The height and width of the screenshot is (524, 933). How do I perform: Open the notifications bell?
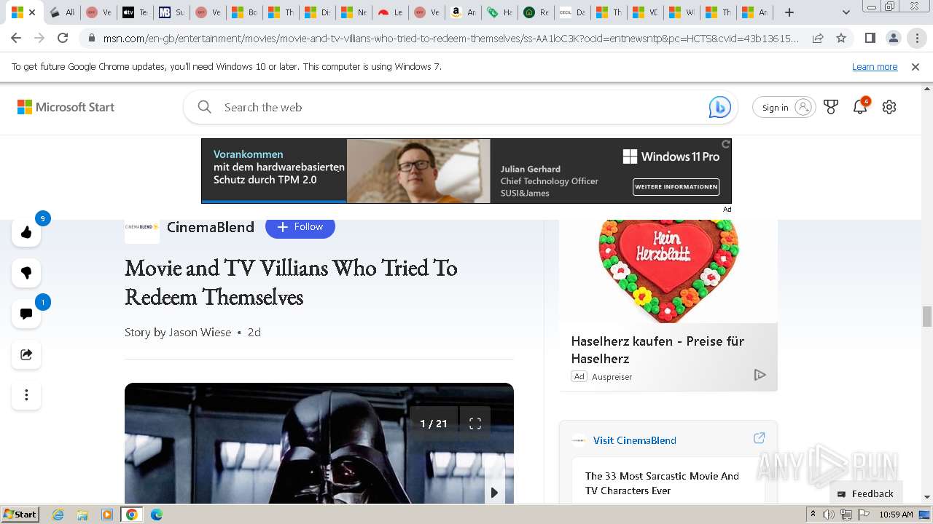point(861,107)
